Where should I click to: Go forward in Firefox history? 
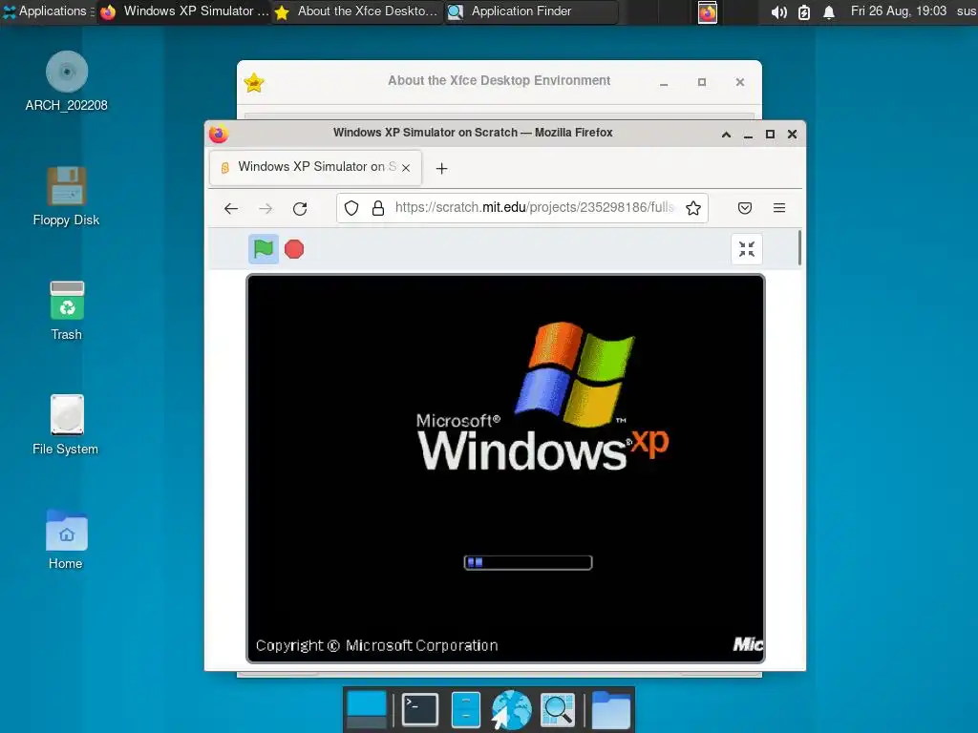click(x=266, y=208)
